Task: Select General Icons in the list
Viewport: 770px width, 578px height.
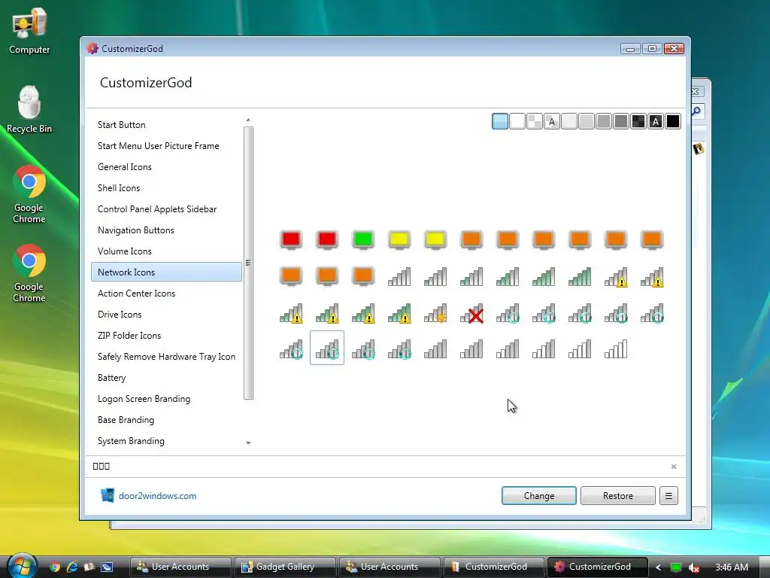Action: 166,167
